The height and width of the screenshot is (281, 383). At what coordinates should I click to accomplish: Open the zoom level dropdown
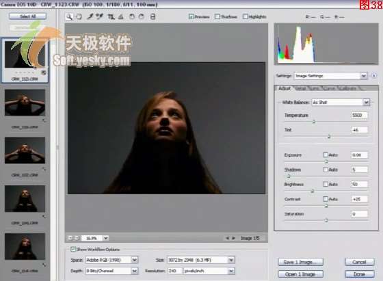click(106, 238)
